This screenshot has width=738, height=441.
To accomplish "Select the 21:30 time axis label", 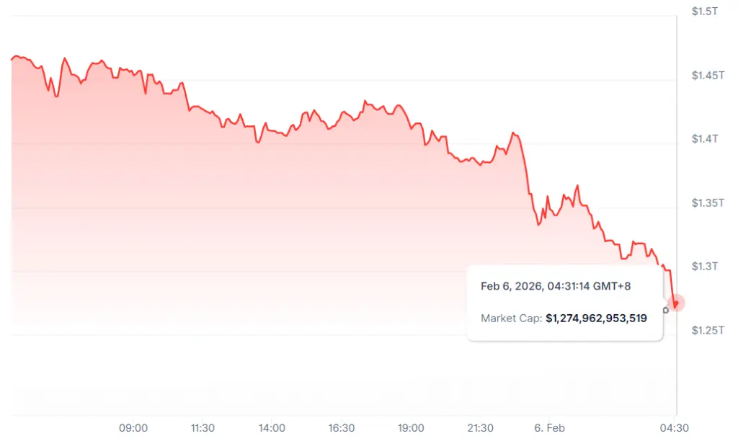I will (480, 427).
